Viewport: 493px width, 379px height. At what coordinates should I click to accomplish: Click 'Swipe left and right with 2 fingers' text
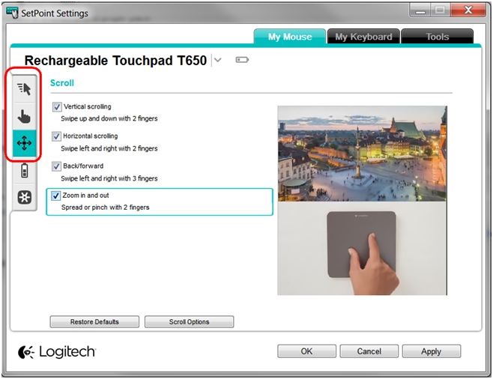pos(109,148)
